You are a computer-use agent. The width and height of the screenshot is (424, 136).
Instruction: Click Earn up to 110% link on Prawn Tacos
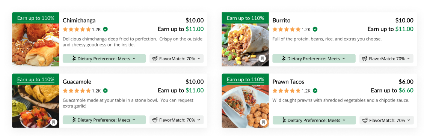point(245,79)
